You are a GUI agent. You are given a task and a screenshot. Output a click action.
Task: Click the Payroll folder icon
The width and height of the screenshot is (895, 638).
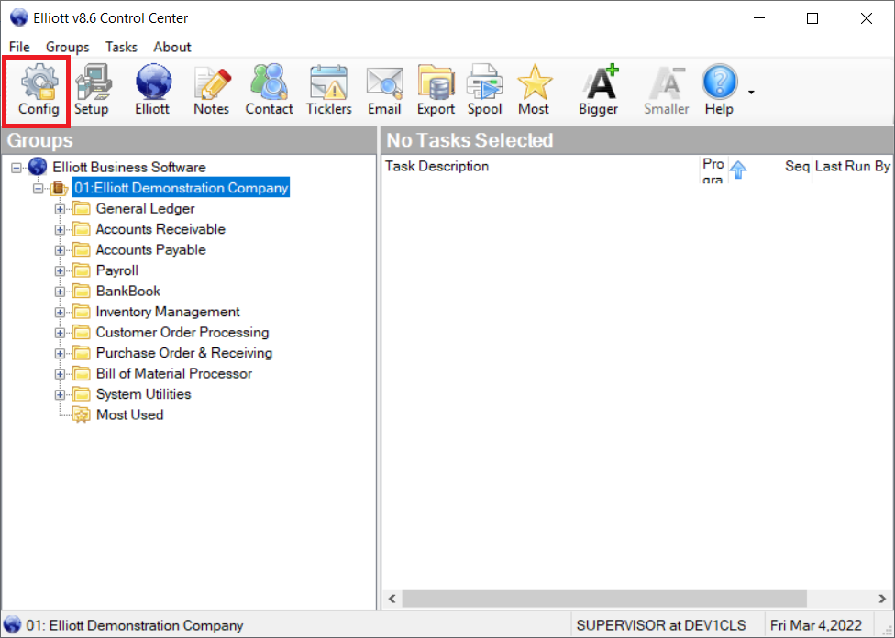[81, 270]
